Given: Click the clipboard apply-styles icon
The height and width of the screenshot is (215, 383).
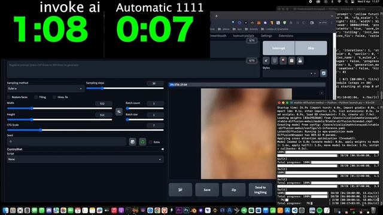Looking at the screenshot, I should click(x=291, y=60).
